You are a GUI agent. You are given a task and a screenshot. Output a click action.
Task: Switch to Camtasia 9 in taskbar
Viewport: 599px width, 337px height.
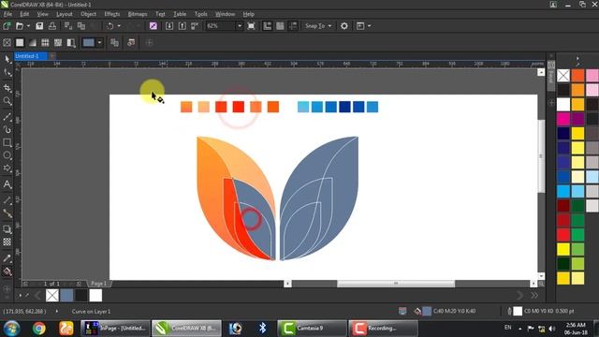[312, 329]
